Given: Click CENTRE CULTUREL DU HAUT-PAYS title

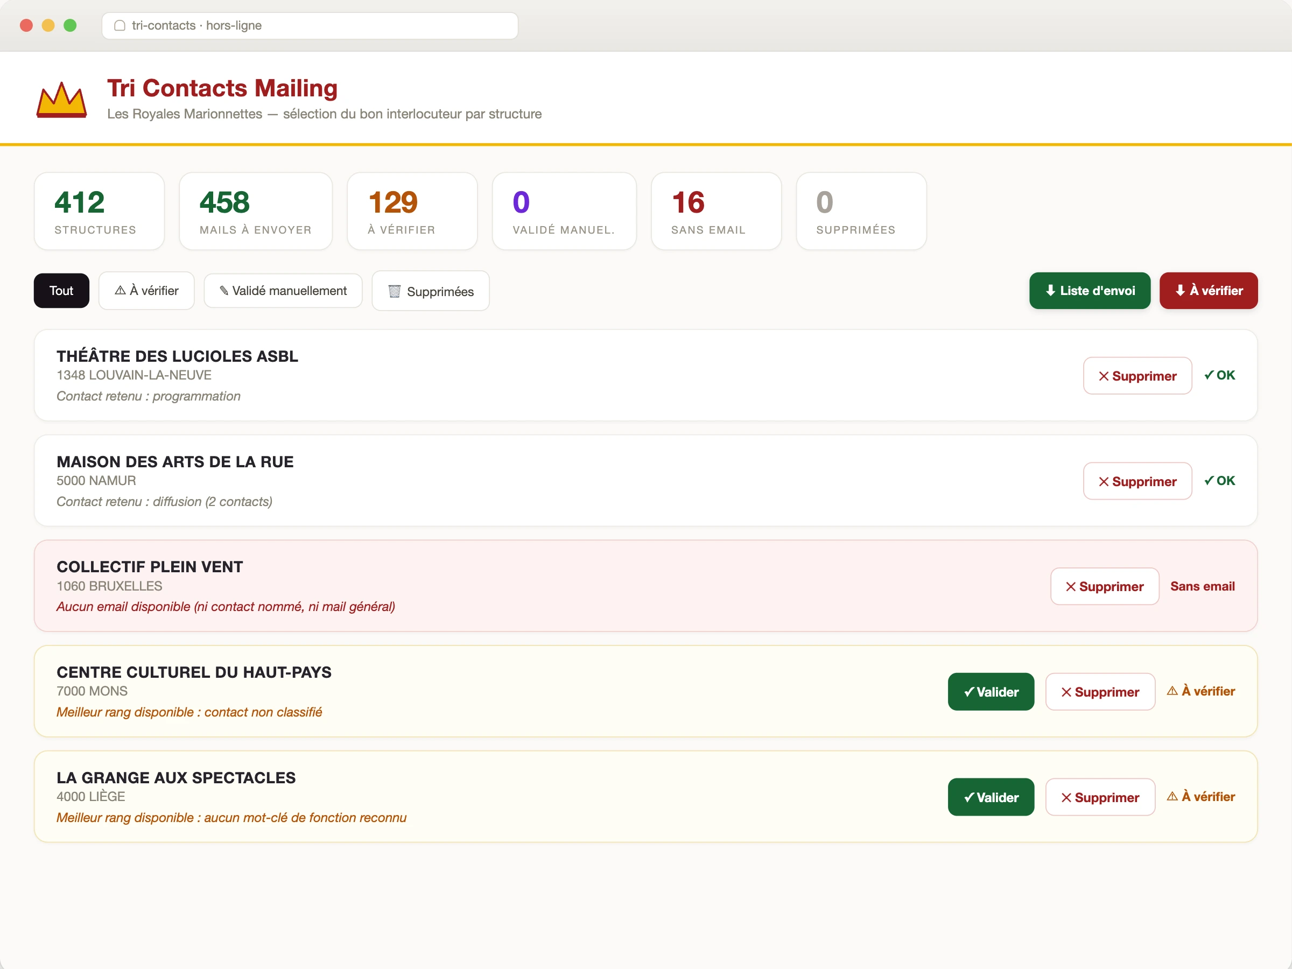Looking at the screenshot, I should (x=194, y=672).
